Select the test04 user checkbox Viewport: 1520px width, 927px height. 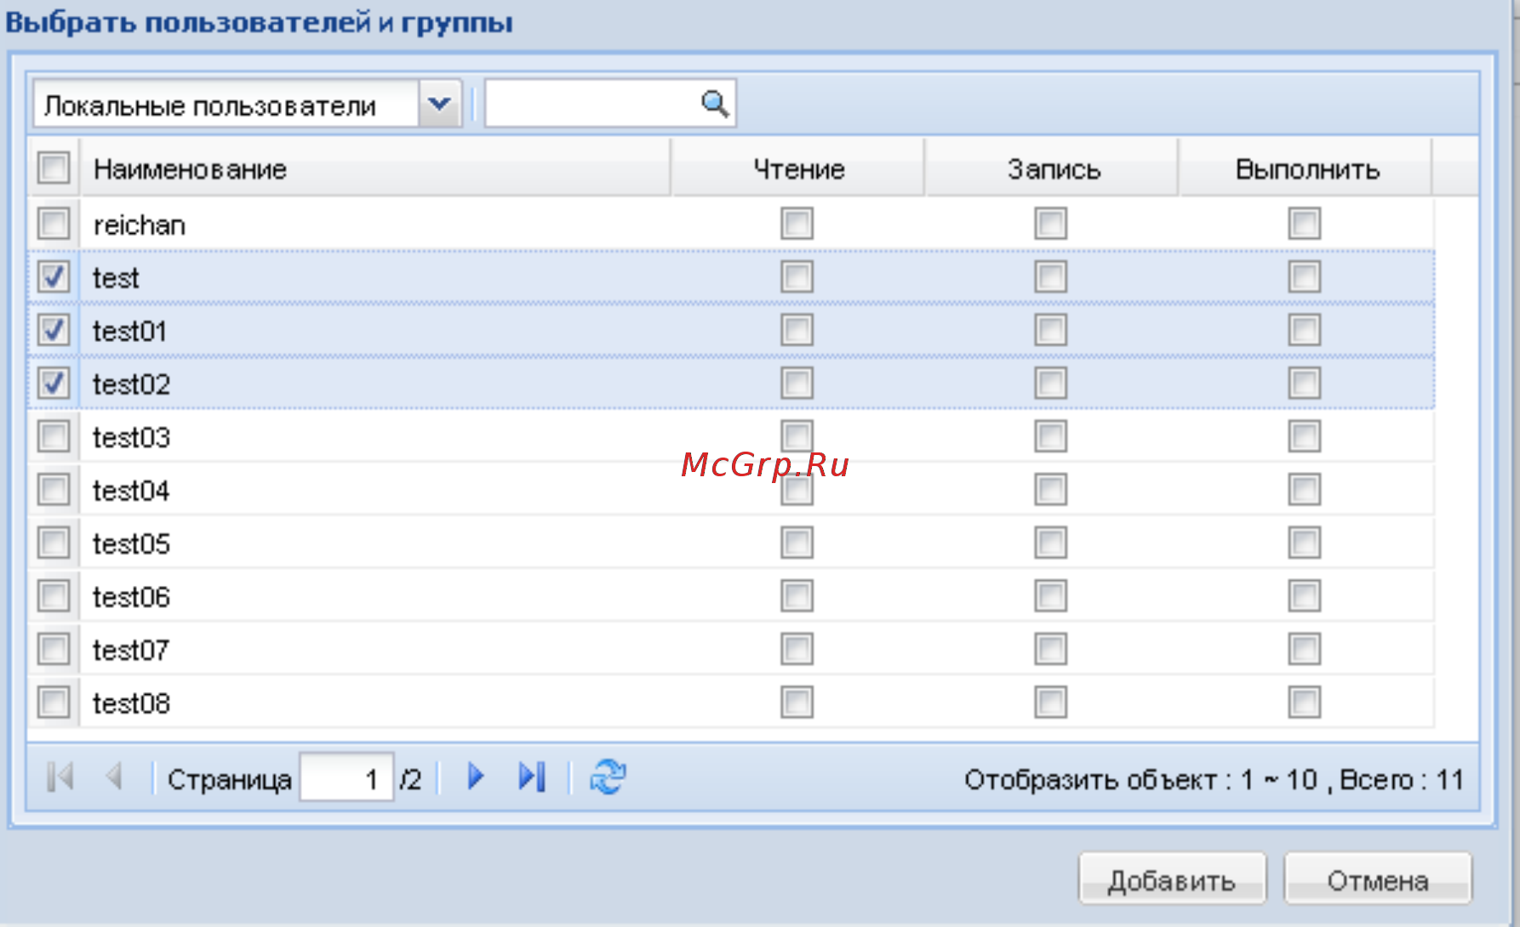54,490
